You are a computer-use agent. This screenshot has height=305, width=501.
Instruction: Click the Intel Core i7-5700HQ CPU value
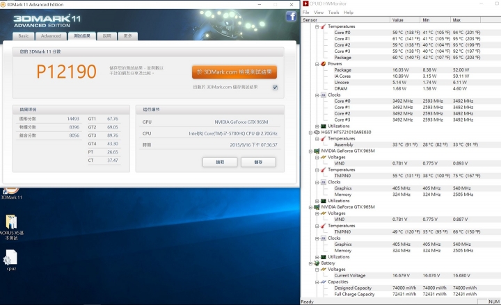tap(233, 133)
